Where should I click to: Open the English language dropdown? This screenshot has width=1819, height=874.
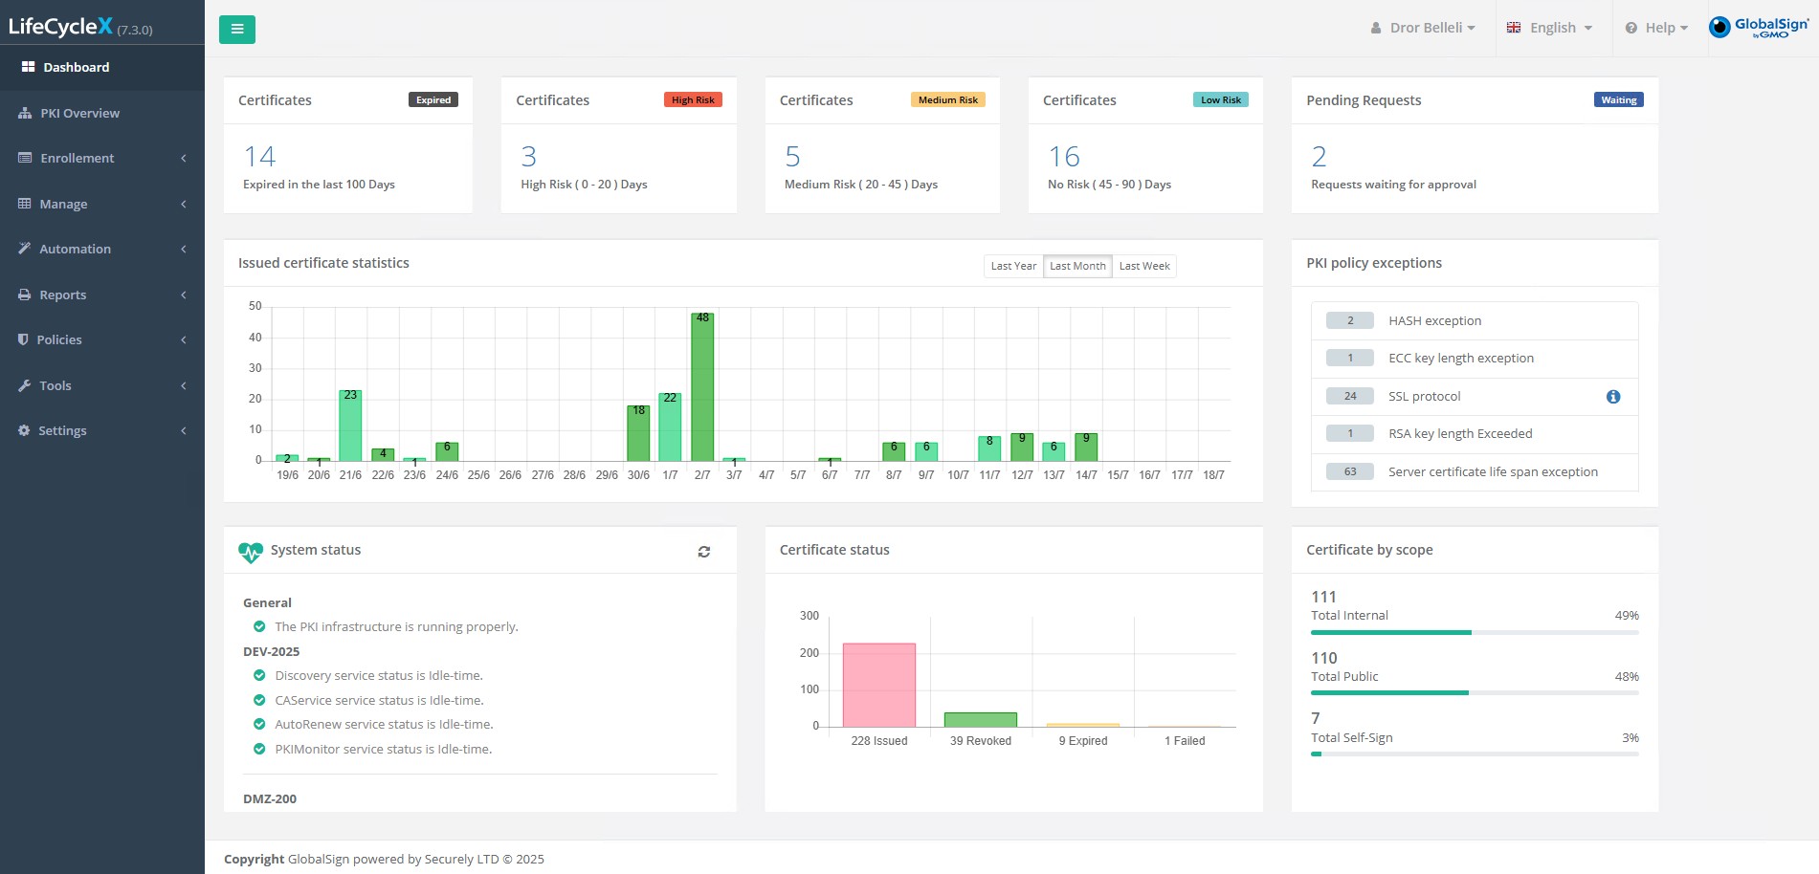click(1550, 28)
